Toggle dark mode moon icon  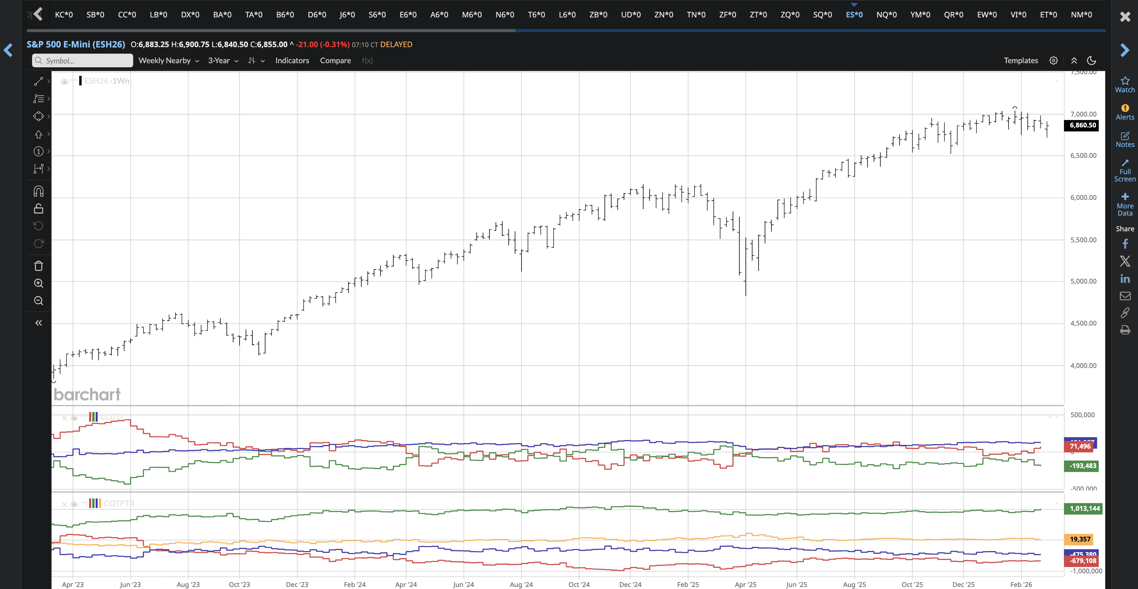click(1092, 60)
